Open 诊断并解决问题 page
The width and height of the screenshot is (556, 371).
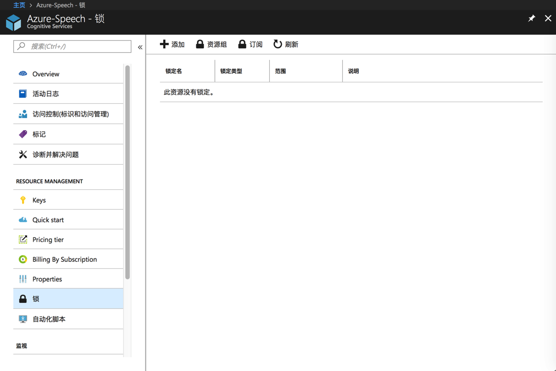tap(68, 154)
